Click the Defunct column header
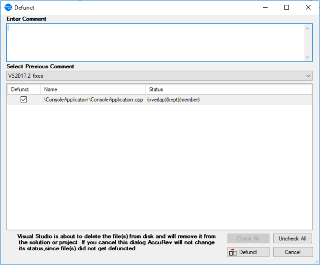Image resolution: width=320 pixels, height=265 pixels. point(20,89)
